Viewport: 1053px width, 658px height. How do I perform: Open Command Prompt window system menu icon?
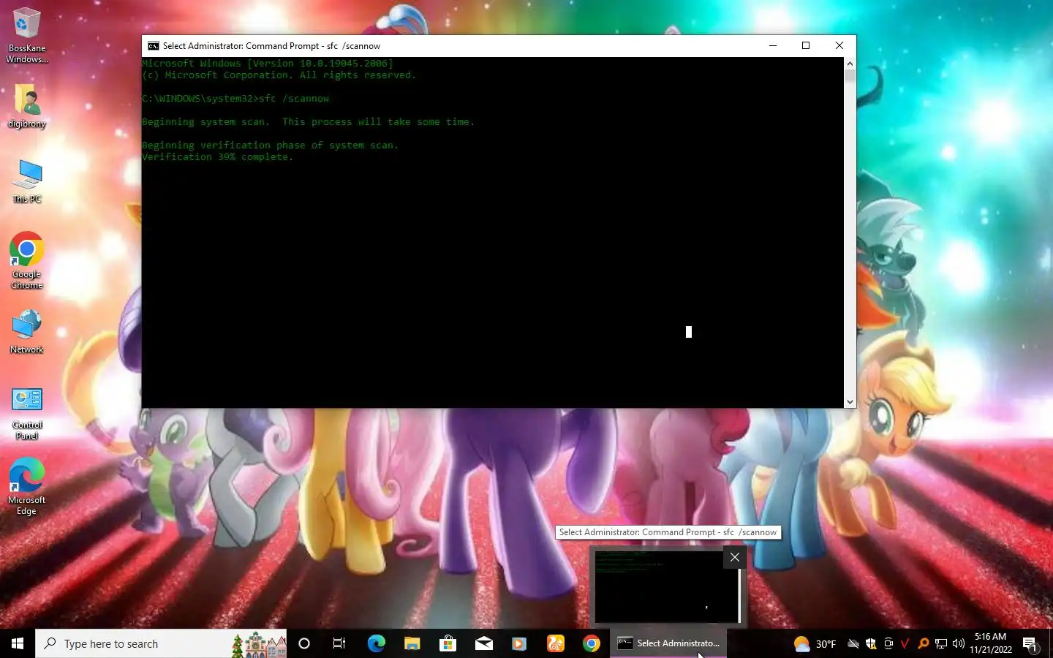(x=153, y=45)
